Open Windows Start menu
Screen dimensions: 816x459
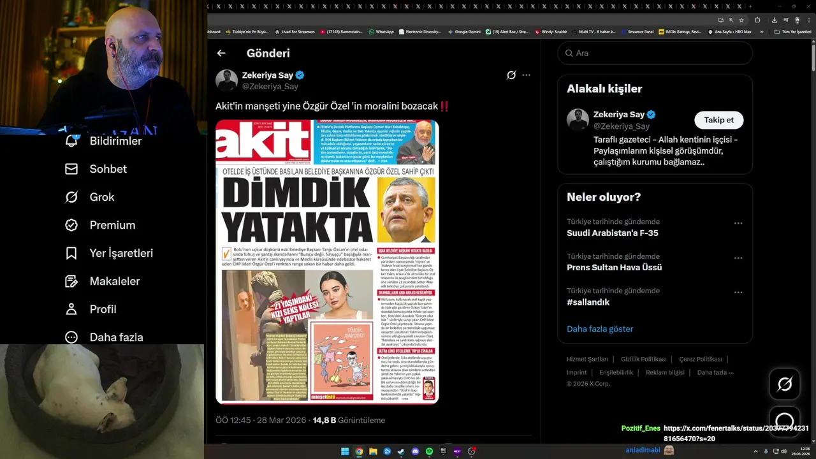[x=345, y=451]
